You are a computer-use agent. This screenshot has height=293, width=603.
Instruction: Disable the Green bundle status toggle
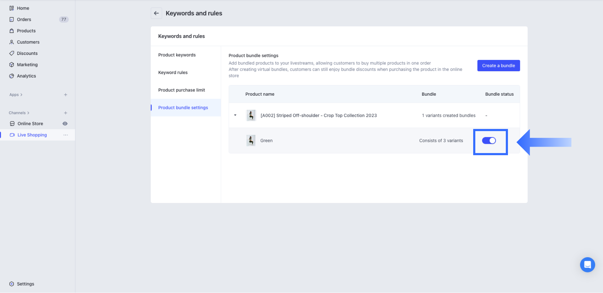489,141
